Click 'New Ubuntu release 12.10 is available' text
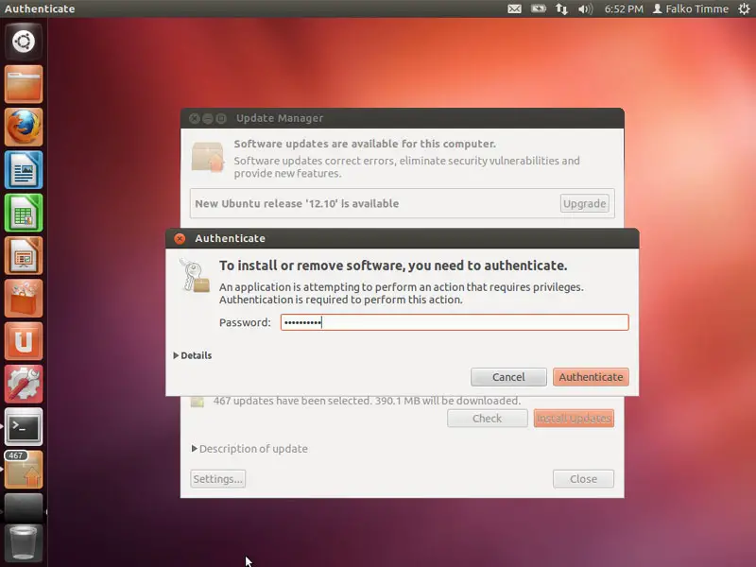756x567 pixels. click(x=297, y=203)
